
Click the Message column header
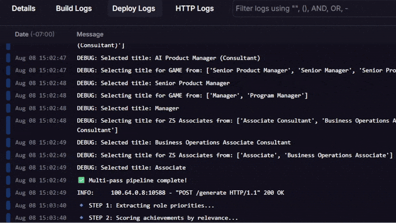(x=90, y=34)
